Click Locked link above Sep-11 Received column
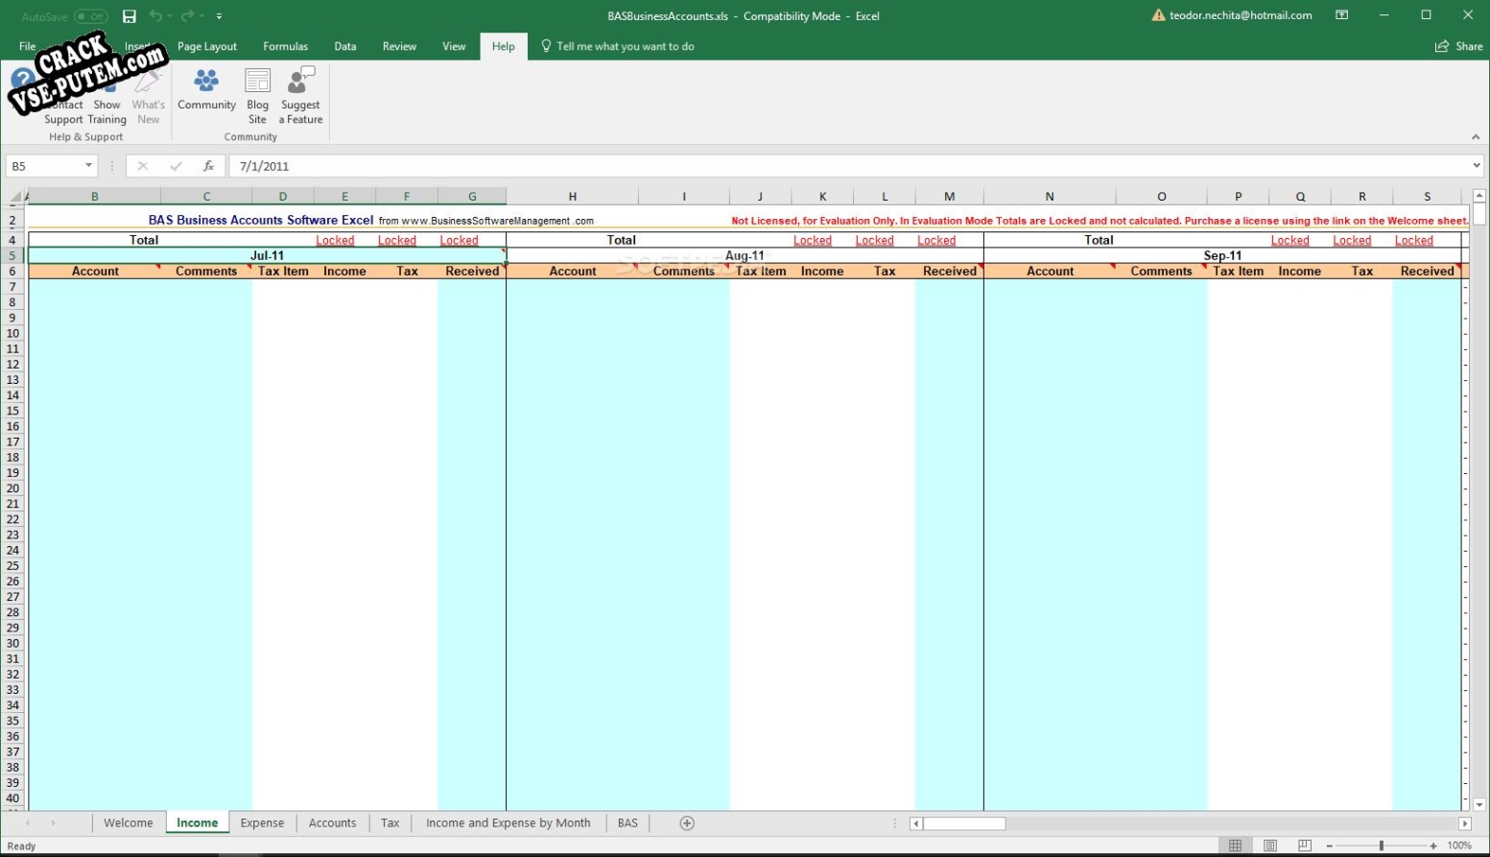 (x=1414, y=241)
